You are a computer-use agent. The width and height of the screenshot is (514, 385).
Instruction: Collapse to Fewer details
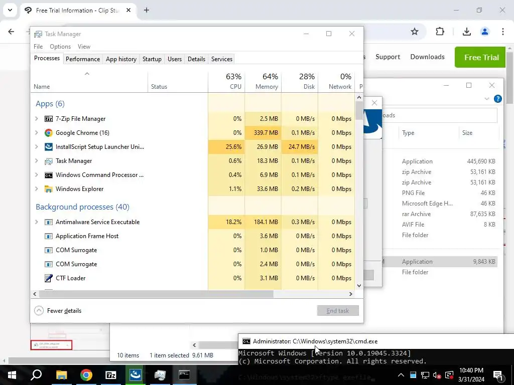58,311
